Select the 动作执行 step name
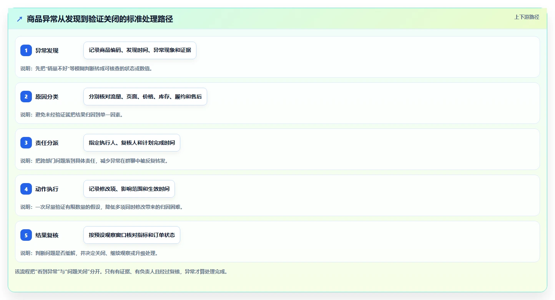This screenshot has height=300, width=555. [47, 189]
